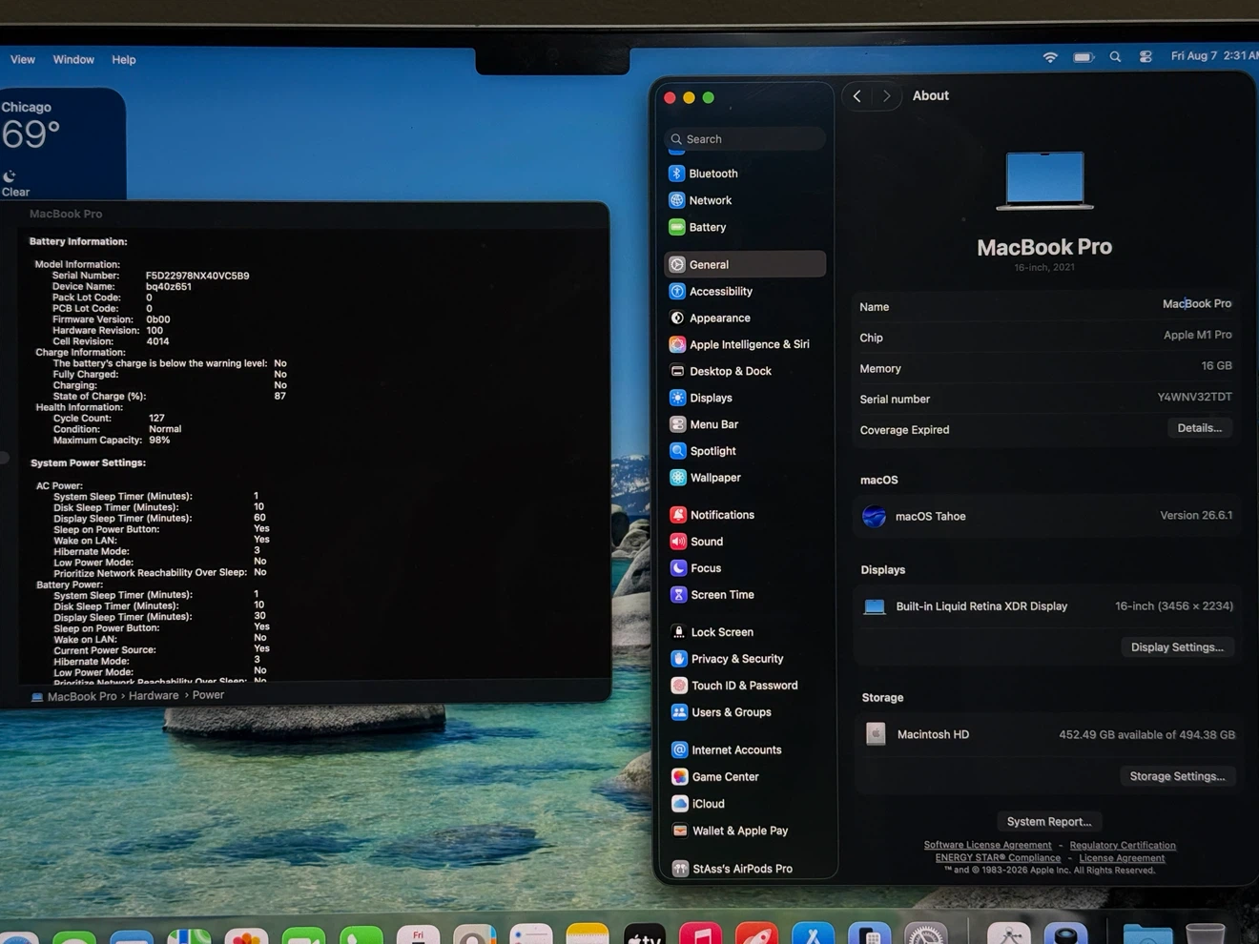
Task: Click the Cycle Count value 127
Action: [x=156, y=418]
